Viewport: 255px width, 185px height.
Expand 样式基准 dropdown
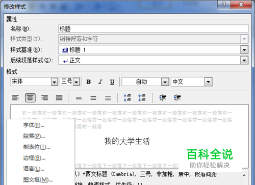244,50
